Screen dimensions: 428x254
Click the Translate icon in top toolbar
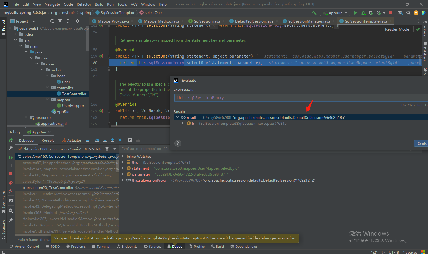point(401,13)
